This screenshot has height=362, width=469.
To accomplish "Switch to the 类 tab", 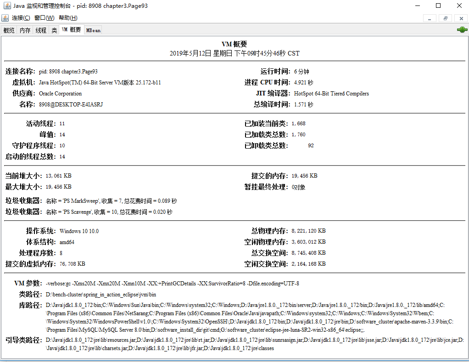I will coord(54,30).
